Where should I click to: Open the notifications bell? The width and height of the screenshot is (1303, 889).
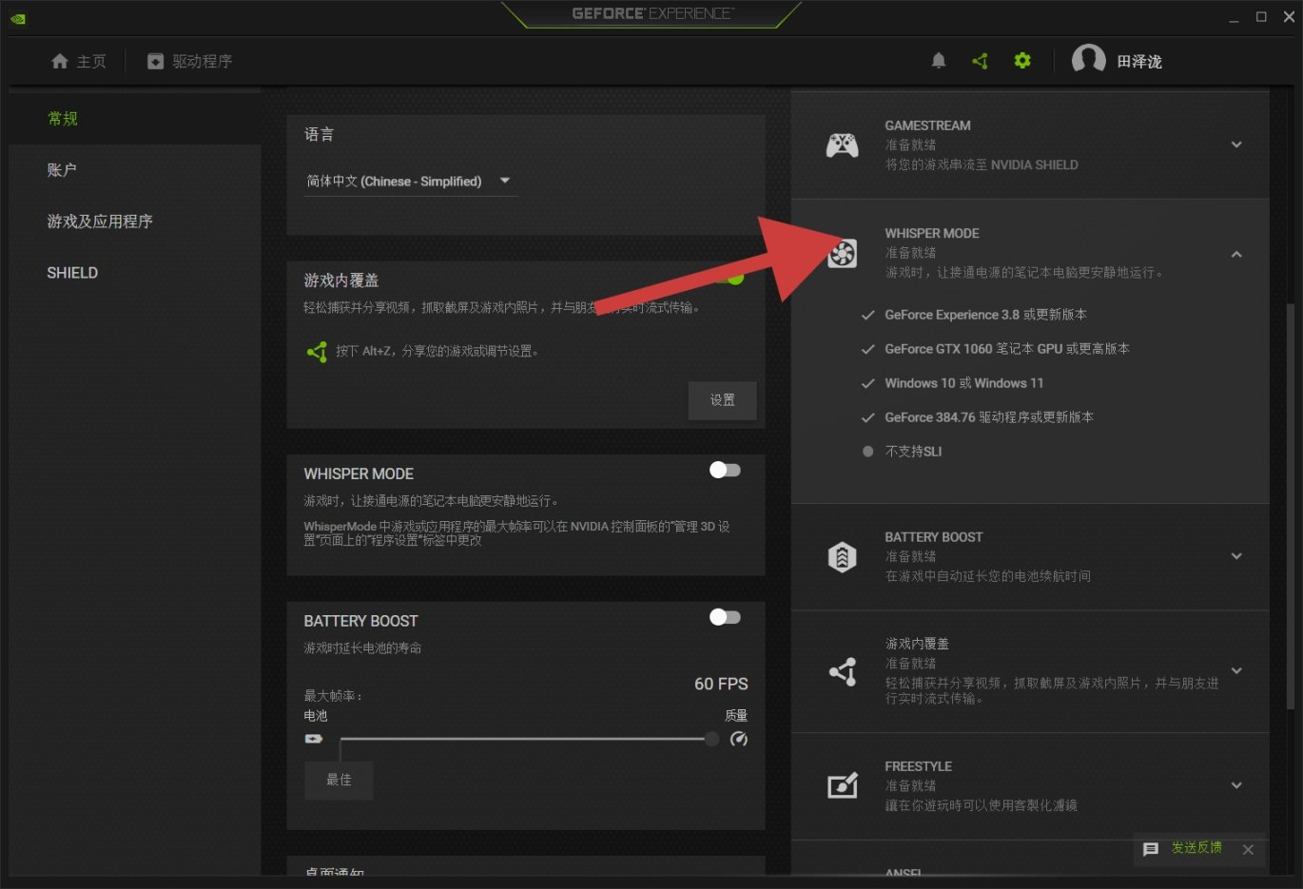coord(939,61)
